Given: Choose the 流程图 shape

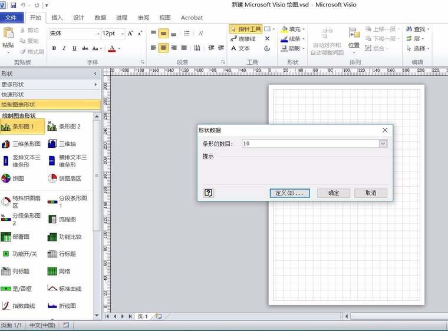Looking at the screenshot, I should (x=62, y=219).
